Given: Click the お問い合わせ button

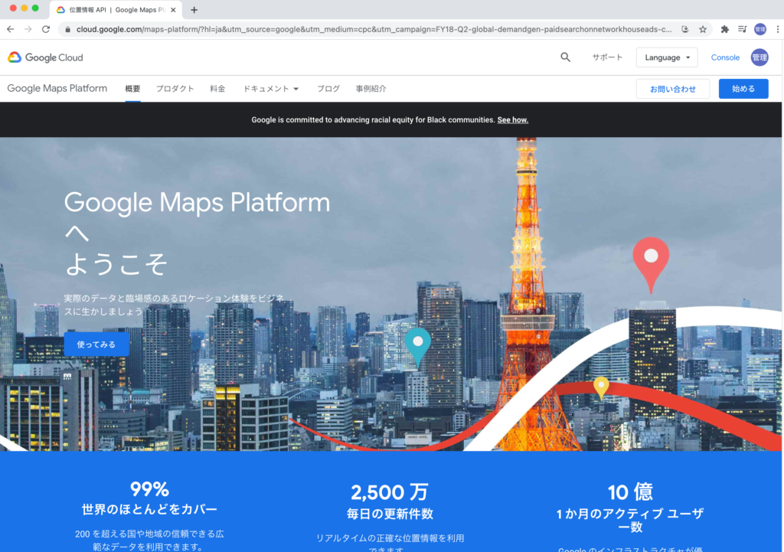Looking at the screenshot, I should [672, 89].
